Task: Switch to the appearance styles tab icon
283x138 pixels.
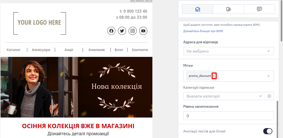Action: point(229,9)
